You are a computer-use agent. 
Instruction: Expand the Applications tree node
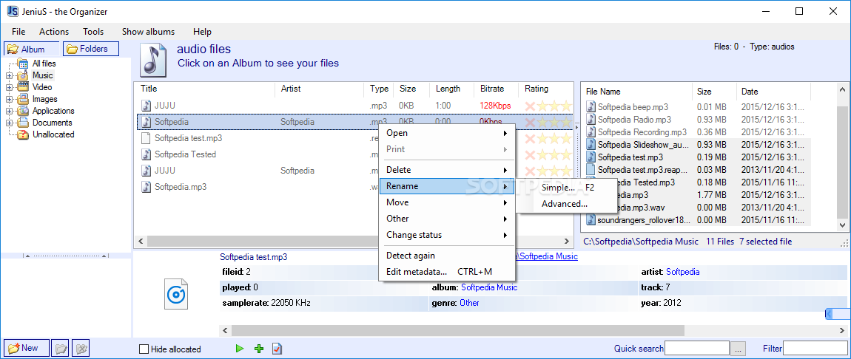(x=9, y=111)
